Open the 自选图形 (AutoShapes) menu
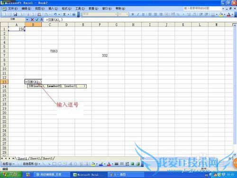The image size is (237, 178). [x=32, y=164]
